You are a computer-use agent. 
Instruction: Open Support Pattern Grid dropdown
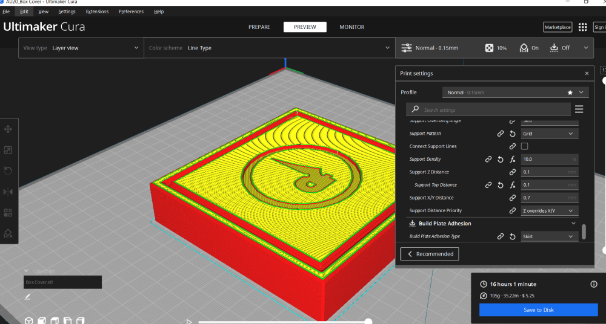[550, 134]
